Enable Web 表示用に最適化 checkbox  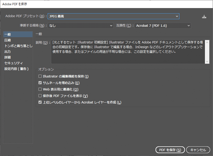[40, 89]
